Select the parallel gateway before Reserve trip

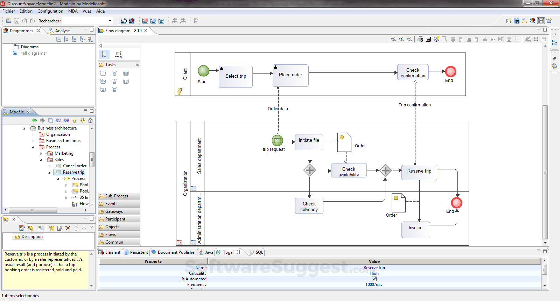(385, 170)
